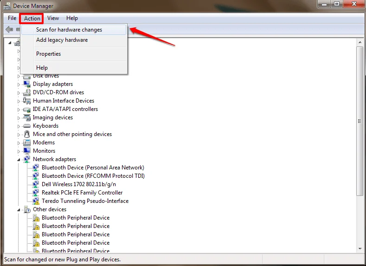
Task: Click the Modems icon
Action: 27,143
